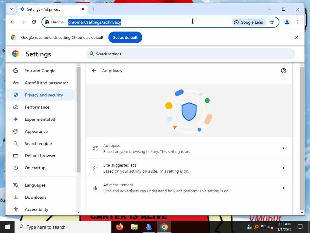Open the Windows Start menu
Viewport: 310px width, 233px height.
(x=7, y=227)
